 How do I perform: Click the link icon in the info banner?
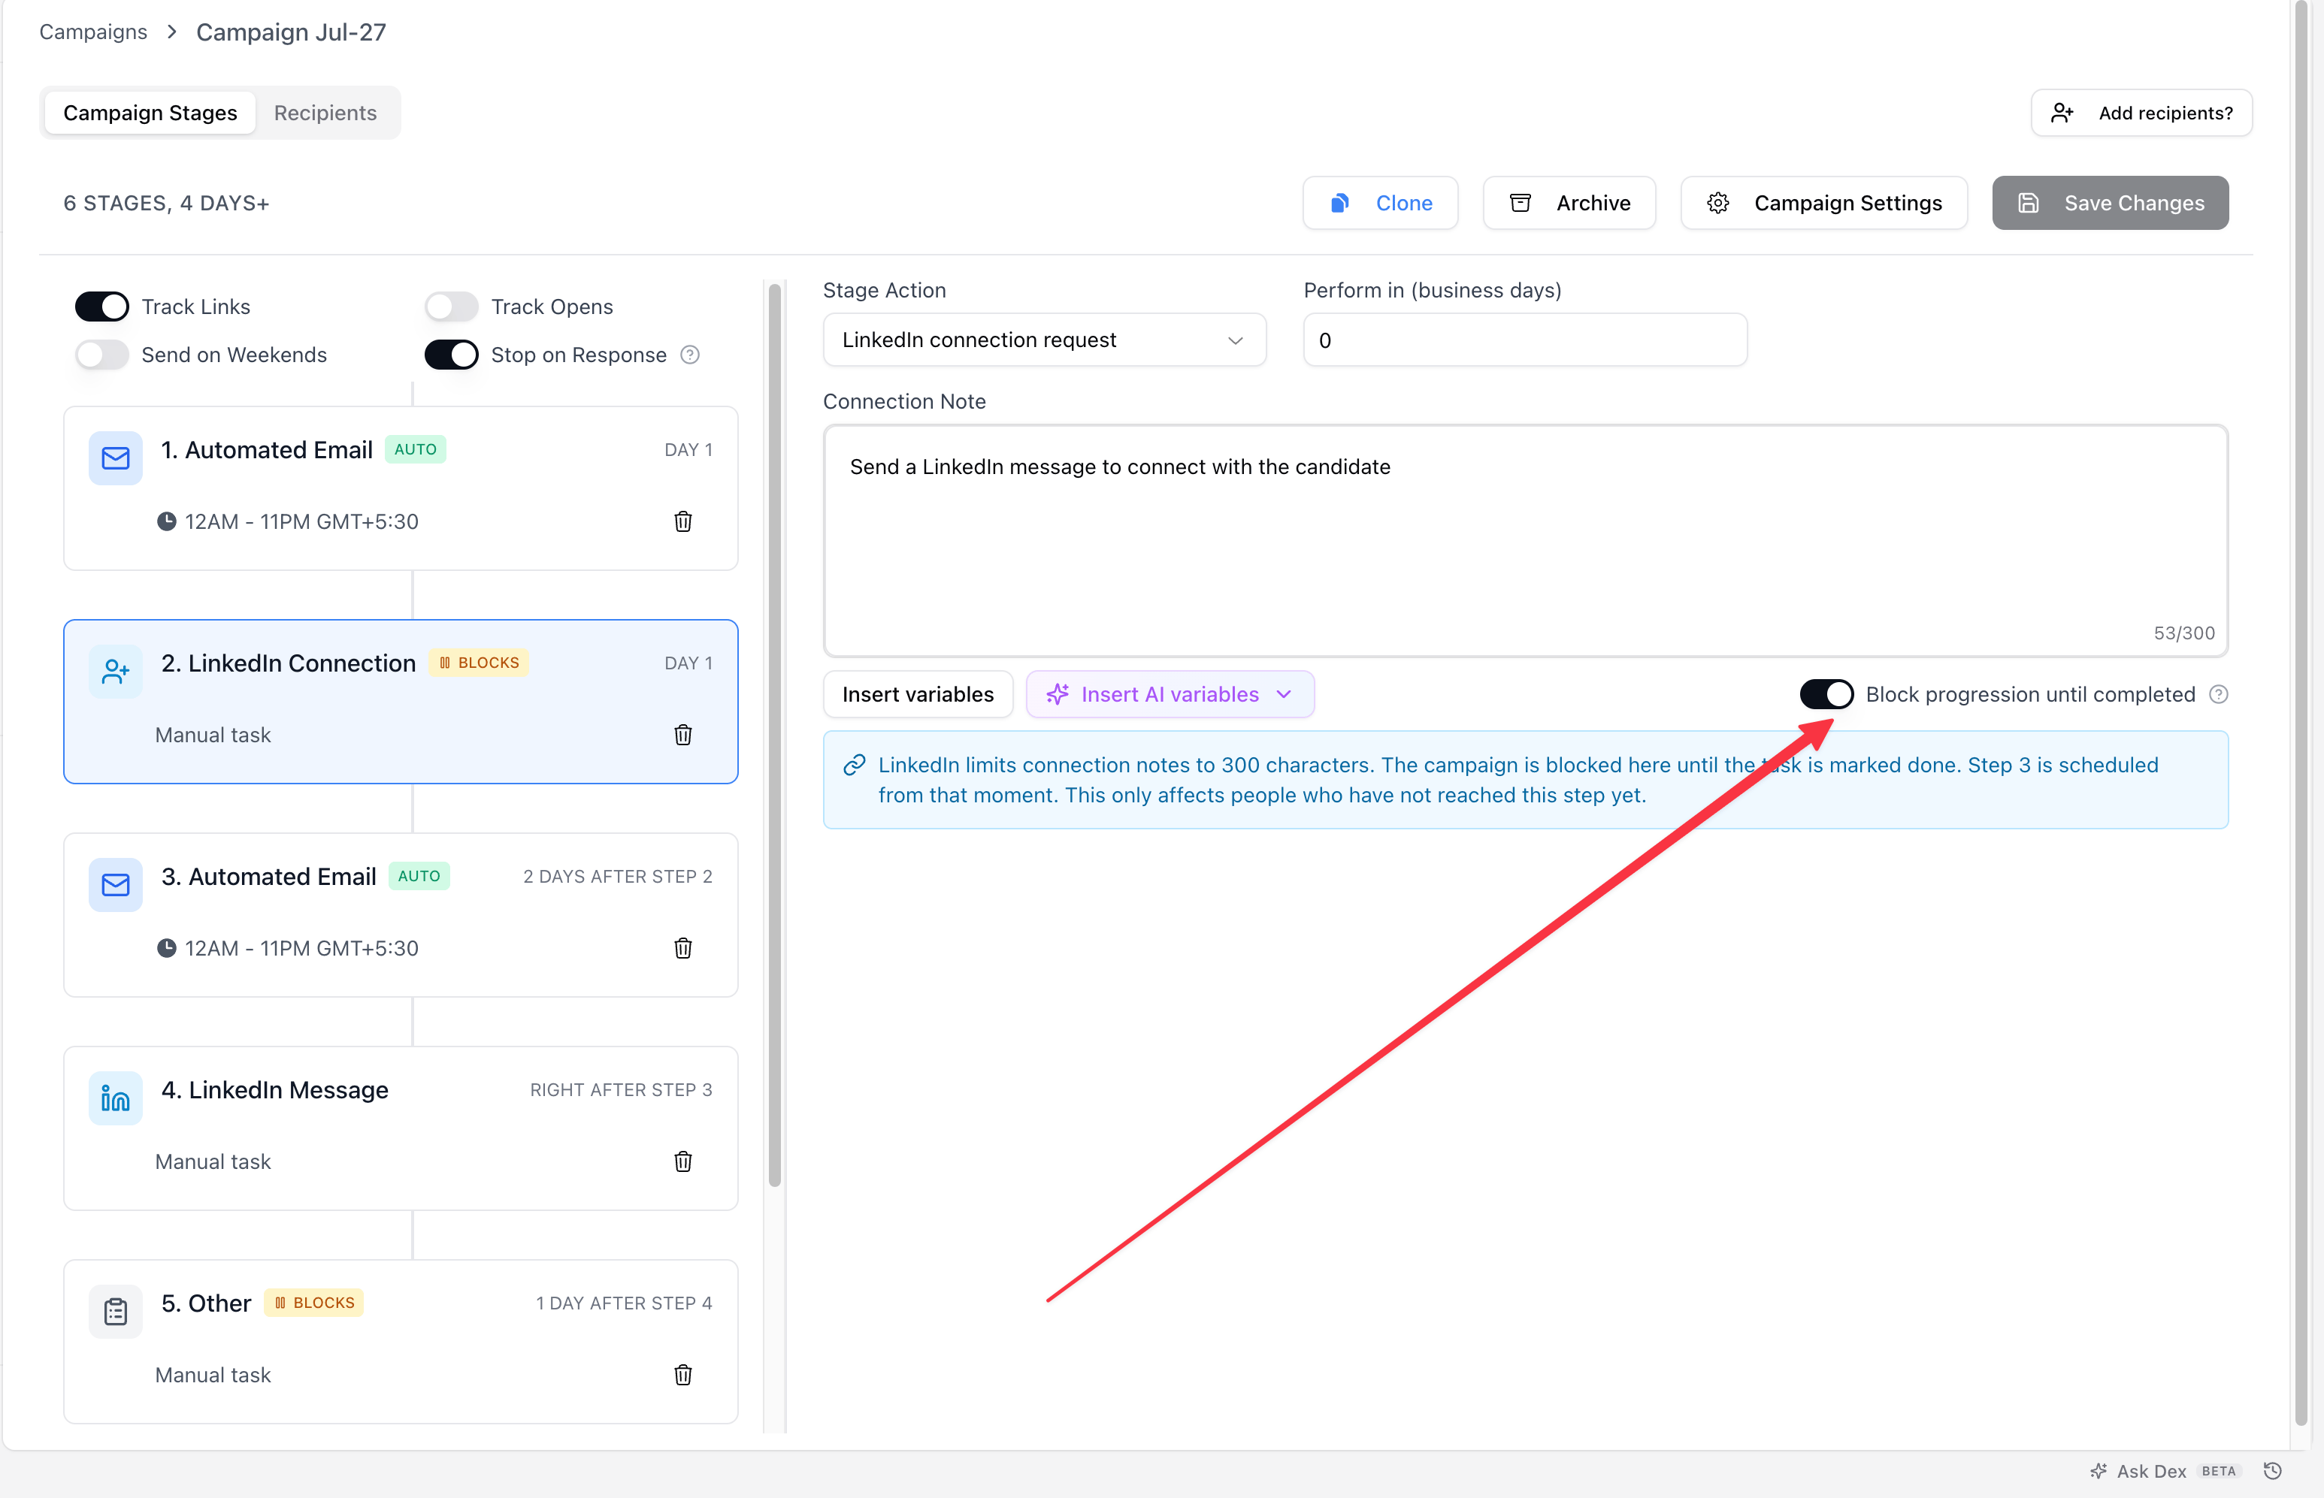coord(855,766)
